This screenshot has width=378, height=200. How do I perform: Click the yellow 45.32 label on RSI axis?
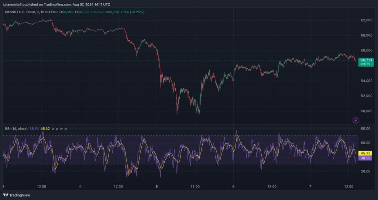pyautogui.click(x=365, y=153)
